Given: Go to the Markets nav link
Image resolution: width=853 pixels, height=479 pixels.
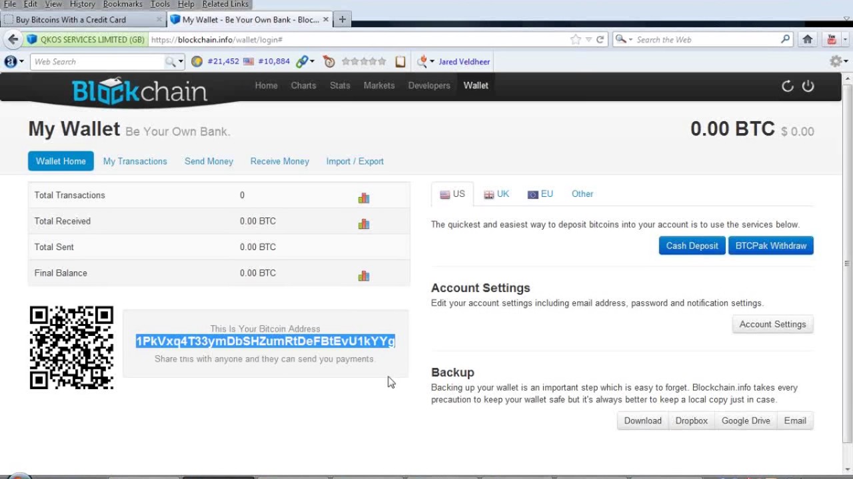Looking at the screenshot, I should point(379,85).
